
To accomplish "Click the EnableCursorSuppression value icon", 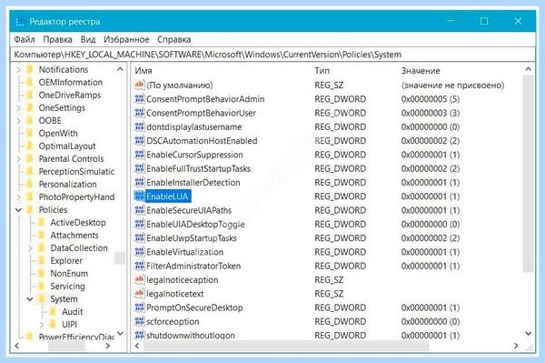I will click(139, 155).
